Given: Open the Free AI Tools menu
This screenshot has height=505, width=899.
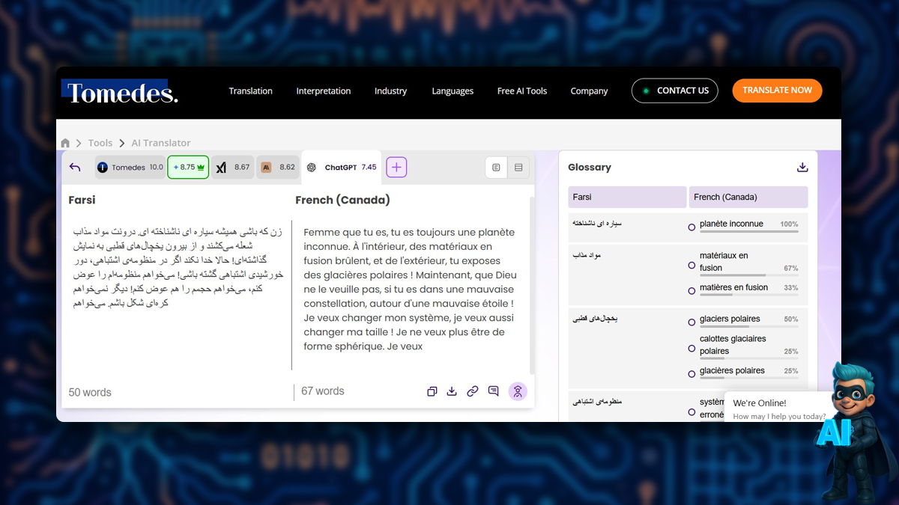Looking at the screenshot, I should point(522,91).
